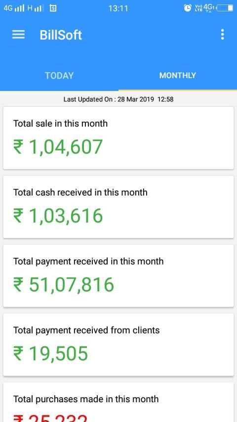Open the three-dot overflow menu
Viewport: 237px width, 422px height.
222,35
